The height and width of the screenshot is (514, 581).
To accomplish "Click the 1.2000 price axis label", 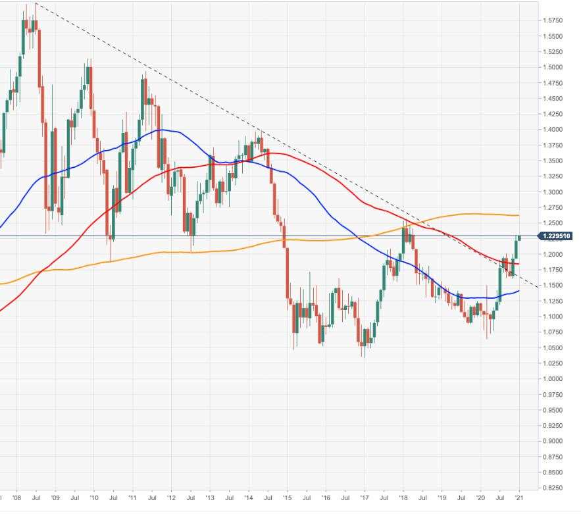I will [553, 254].
